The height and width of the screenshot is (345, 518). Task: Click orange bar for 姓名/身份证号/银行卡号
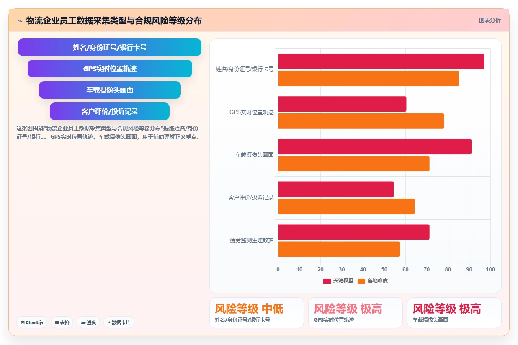pyautogui.click(x=369, y=78)
